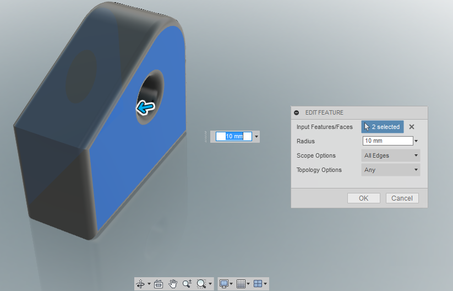Open the Radius value dropdown arrow

pyautogui.click(x=416, y=141)
